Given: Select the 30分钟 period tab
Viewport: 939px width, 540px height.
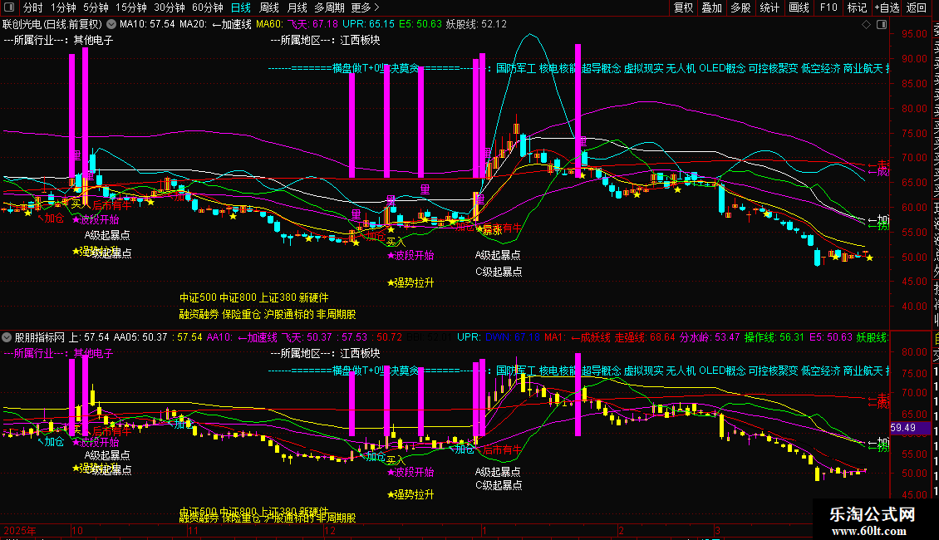Looking at the screenshot, I should click(170, 7).
